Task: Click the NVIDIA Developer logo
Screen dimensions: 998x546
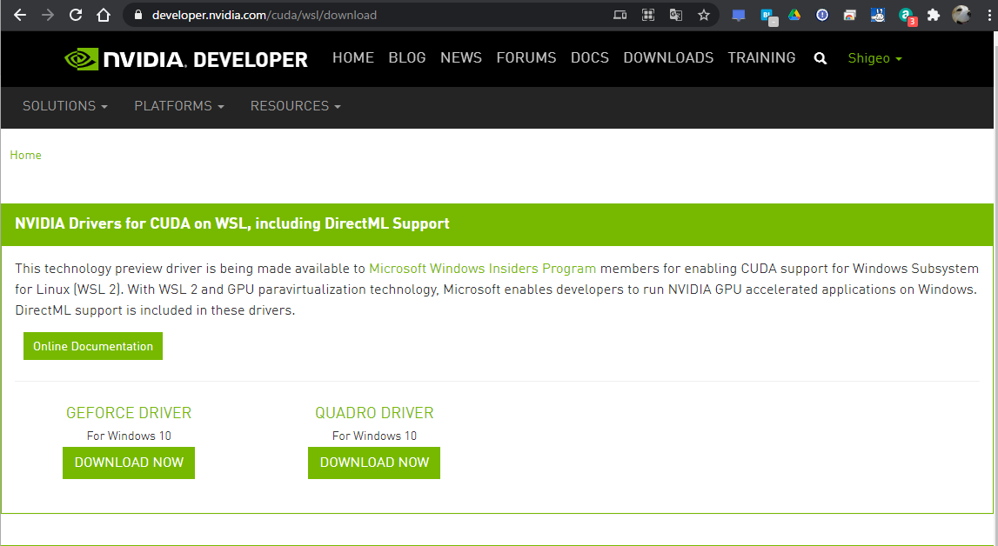Action: [186, 59]
